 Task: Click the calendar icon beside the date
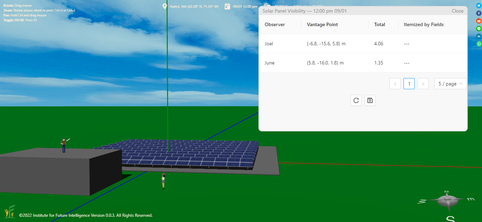[227, 6]
